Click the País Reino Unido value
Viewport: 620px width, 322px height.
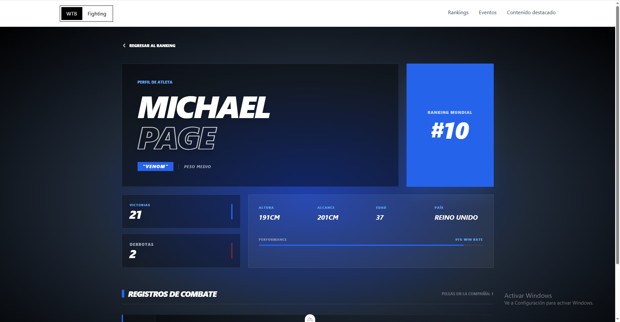(x=456, y=217)
